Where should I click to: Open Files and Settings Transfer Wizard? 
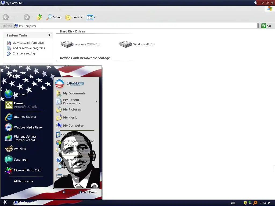click(x=21, y=138)
